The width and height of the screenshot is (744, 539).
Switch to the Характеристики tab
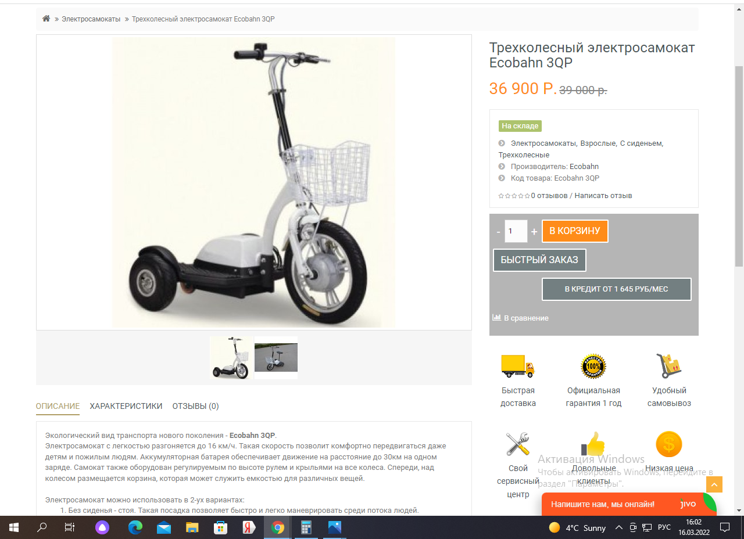tap(126, 406)
